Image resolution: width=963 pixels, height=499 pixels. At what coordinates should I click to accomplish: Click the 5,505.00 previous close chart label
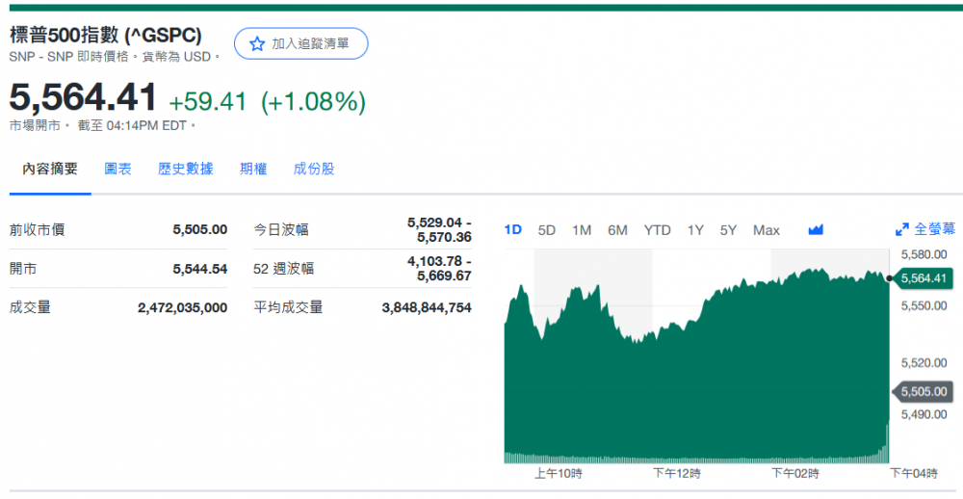[x=924, y=391]
